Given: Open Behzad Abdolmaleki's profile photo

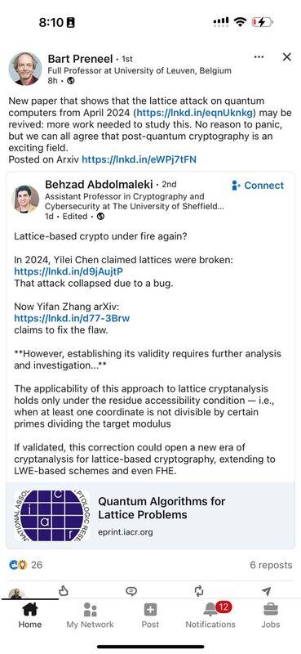Looking at the screenshot, I should (25, 199).
